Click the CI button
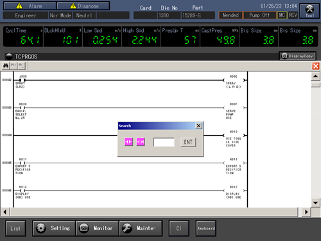The image size is (321, 241). 179,228
